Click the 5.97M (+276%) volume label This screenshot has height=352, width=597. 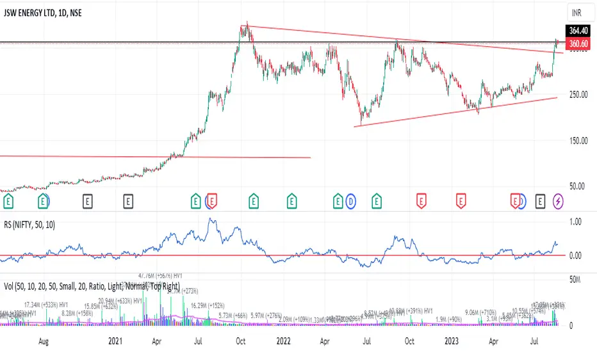(x=266, y=316)
